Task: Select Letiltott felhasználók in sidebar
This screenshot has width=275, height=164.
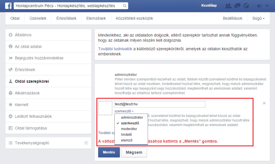Action: point(48,116)
